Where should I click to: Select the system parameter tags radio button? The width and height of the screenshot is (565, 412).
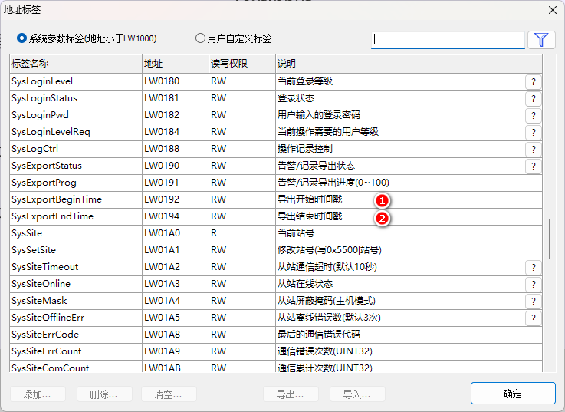(21, 38)
